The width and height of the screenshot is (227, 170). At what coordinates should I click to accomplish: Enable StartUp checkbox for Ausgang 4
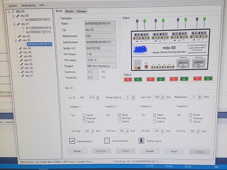190,121
